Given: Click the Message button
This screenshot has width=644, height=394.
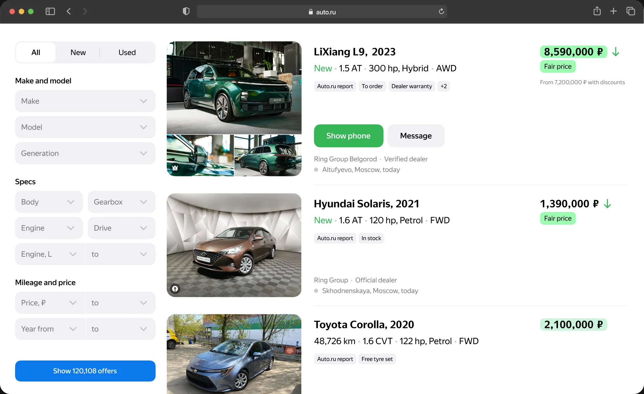Looking at the screenshot, I should 416,136.
